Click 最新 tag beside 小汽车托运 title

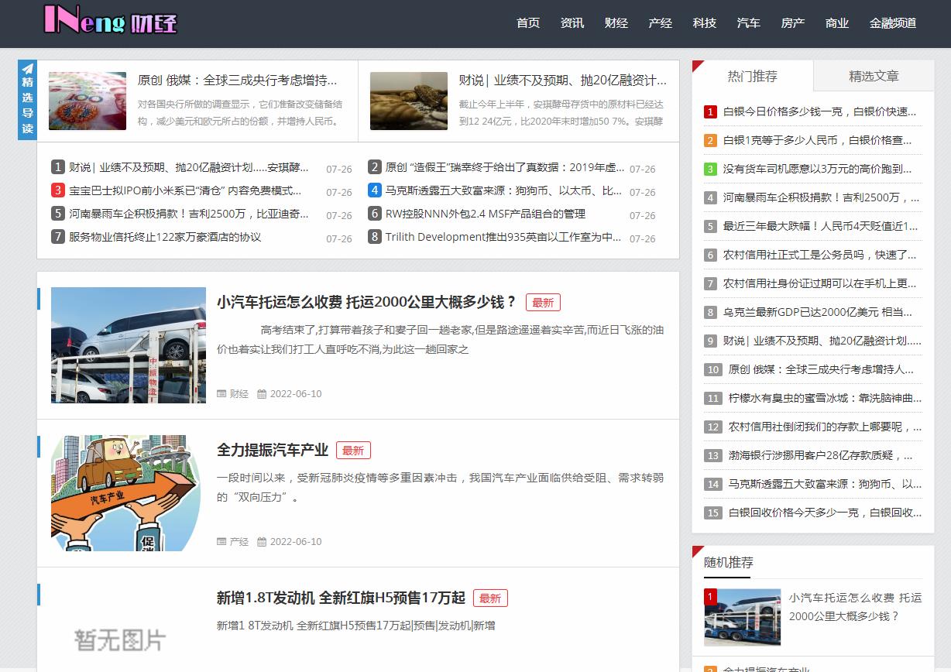point(543,303)
